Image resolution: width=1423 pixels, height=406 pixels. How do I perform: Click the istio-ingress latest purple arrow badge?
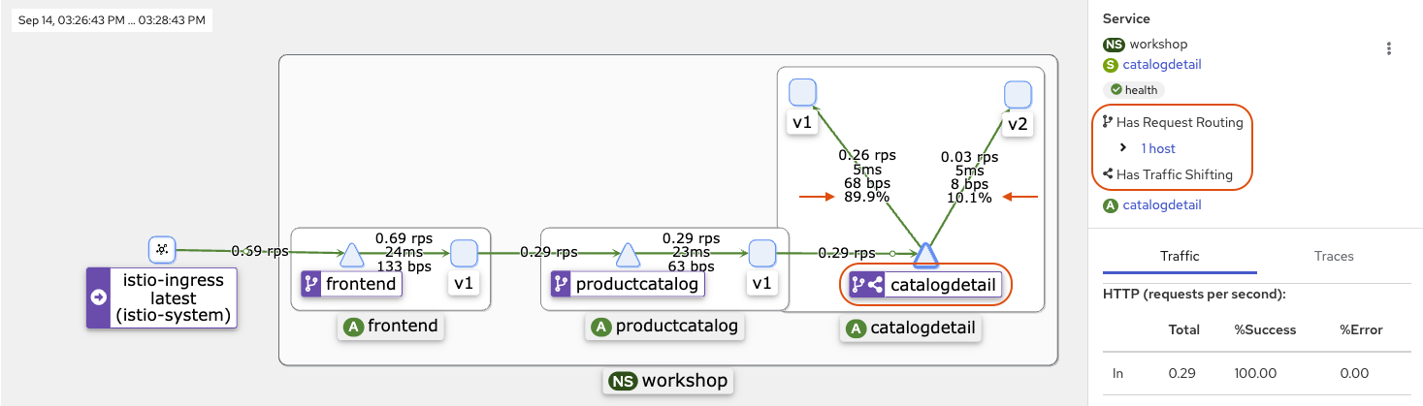[x=98, y=297]
